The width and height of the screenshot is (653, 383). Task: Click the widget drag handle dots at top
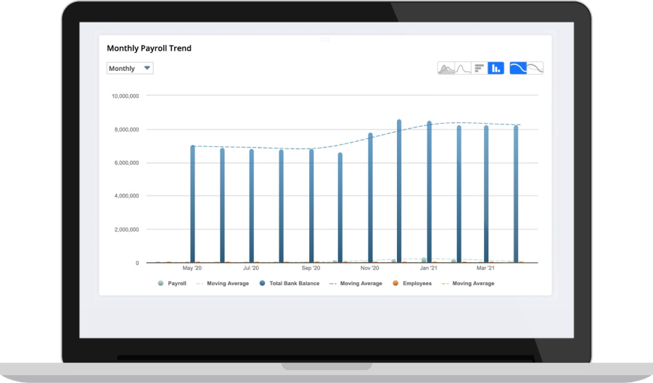[325, 40]
